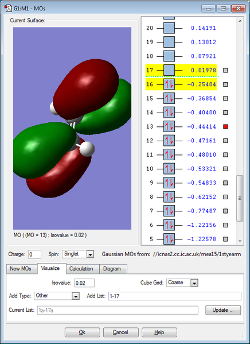Screen dimensions: 250x344
Task: Click energy value -0.44414 of orbital 13
Action: [x=202, y=126]
